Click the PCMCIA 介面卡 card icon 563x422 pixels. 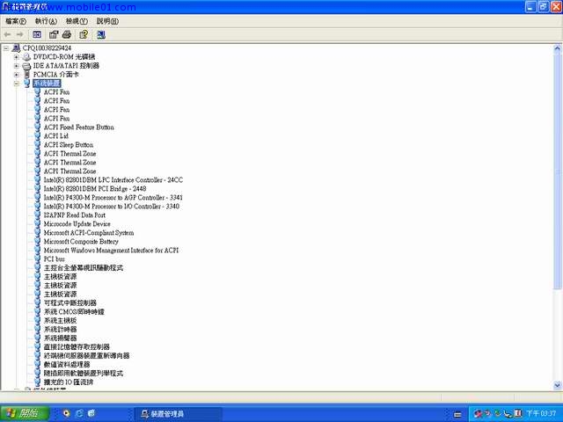tap(26, 74)
